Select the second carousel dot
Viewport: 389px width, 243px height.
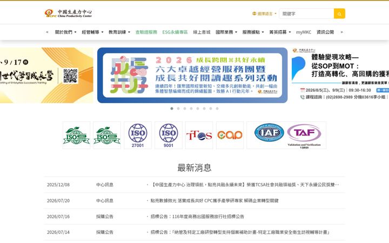click(178, 109)
